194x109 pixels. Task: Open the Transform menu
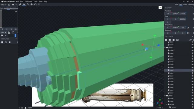point(28,2)
